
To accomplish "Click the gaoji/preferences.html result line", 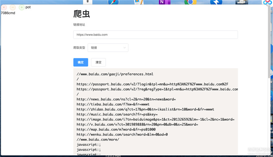I will pos(115,74).
